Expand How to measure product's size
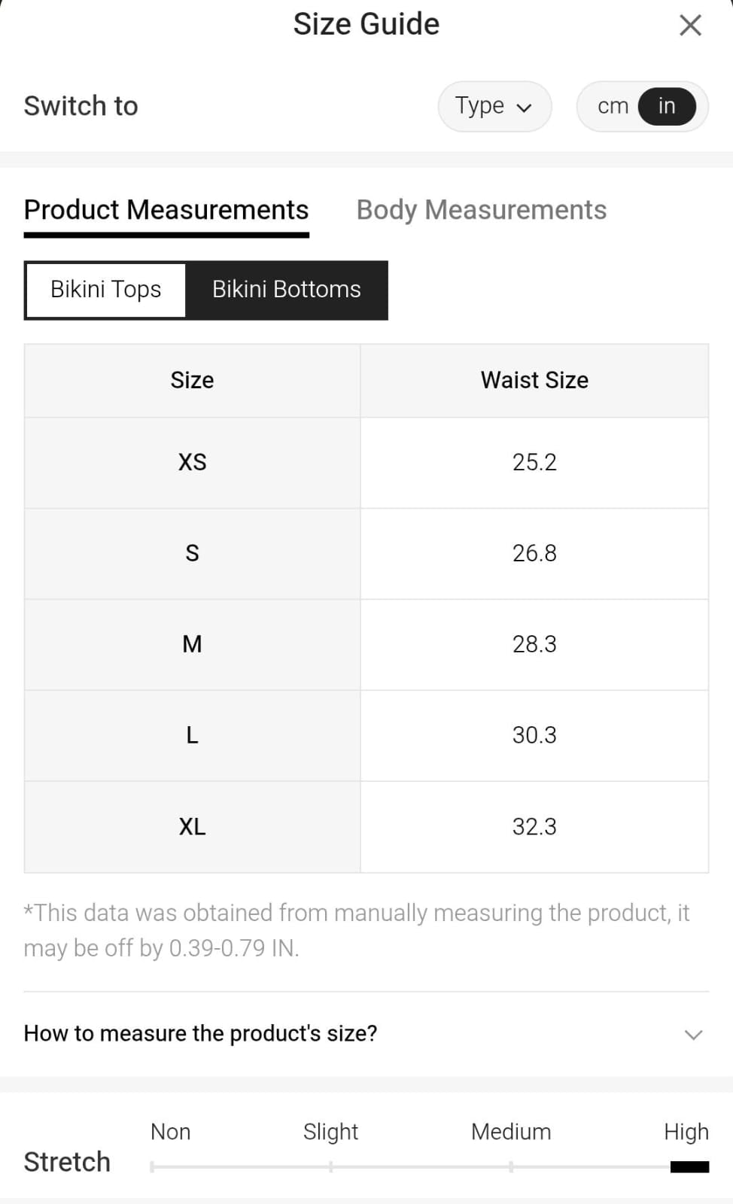The image size is (733, 1204). [200, 1033]
